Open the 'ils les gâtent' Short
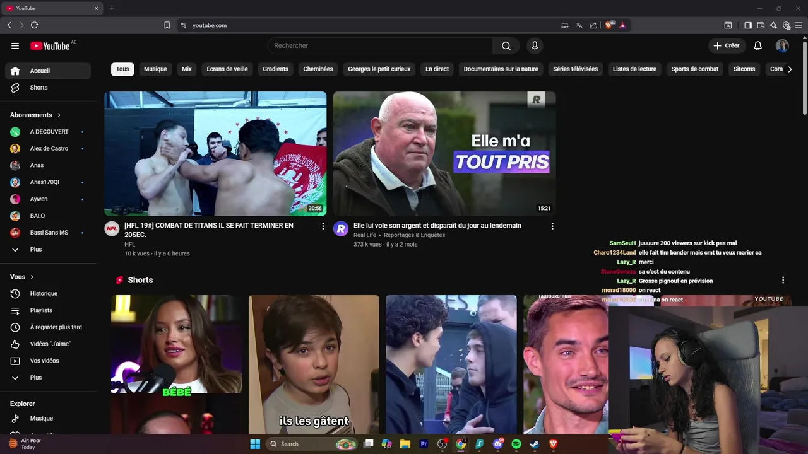The width and height of the screenshot is (808, 454). (x=314, y=364)
